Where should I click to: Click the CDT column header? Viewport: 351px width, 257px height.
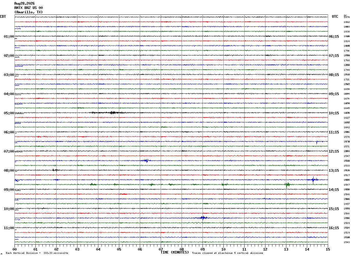click(x=3, y=17)
